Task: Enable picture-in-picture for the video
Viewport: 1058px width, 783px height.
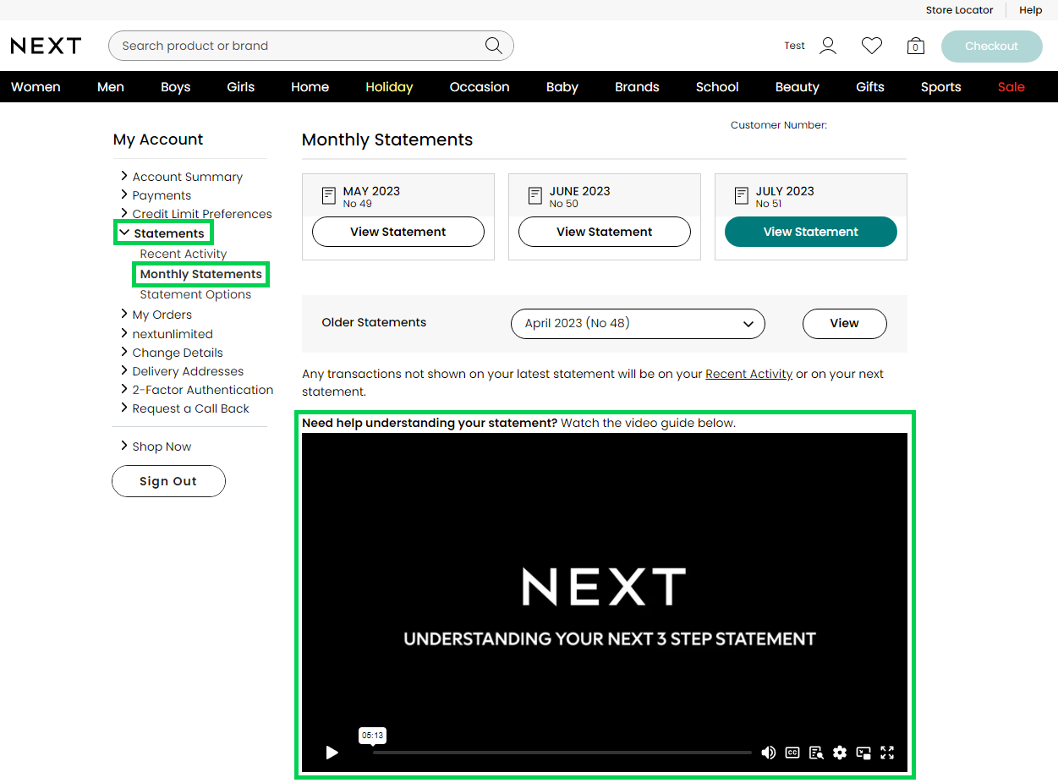Action: [x=863, y=753]
